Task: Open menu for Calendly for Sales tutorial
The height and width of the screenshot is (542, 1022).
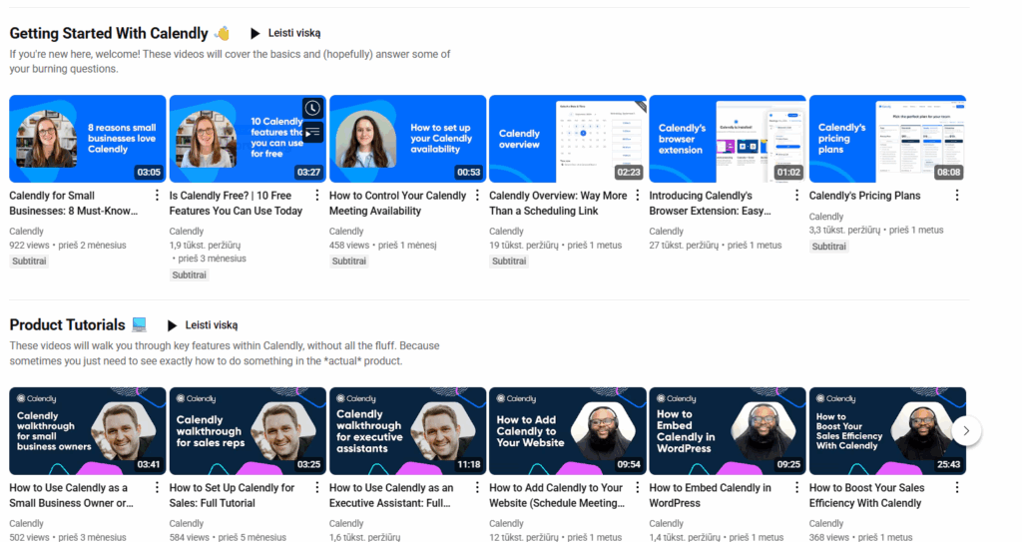Action: [x=316, y=487]
